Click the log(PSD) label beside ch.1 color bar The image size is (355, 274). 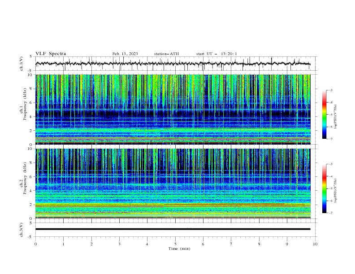coord(336,117)
